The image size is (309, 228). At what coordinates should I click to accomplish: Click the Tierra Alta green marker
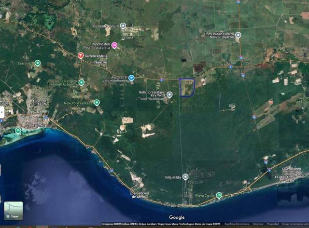[x=38, y=63]
